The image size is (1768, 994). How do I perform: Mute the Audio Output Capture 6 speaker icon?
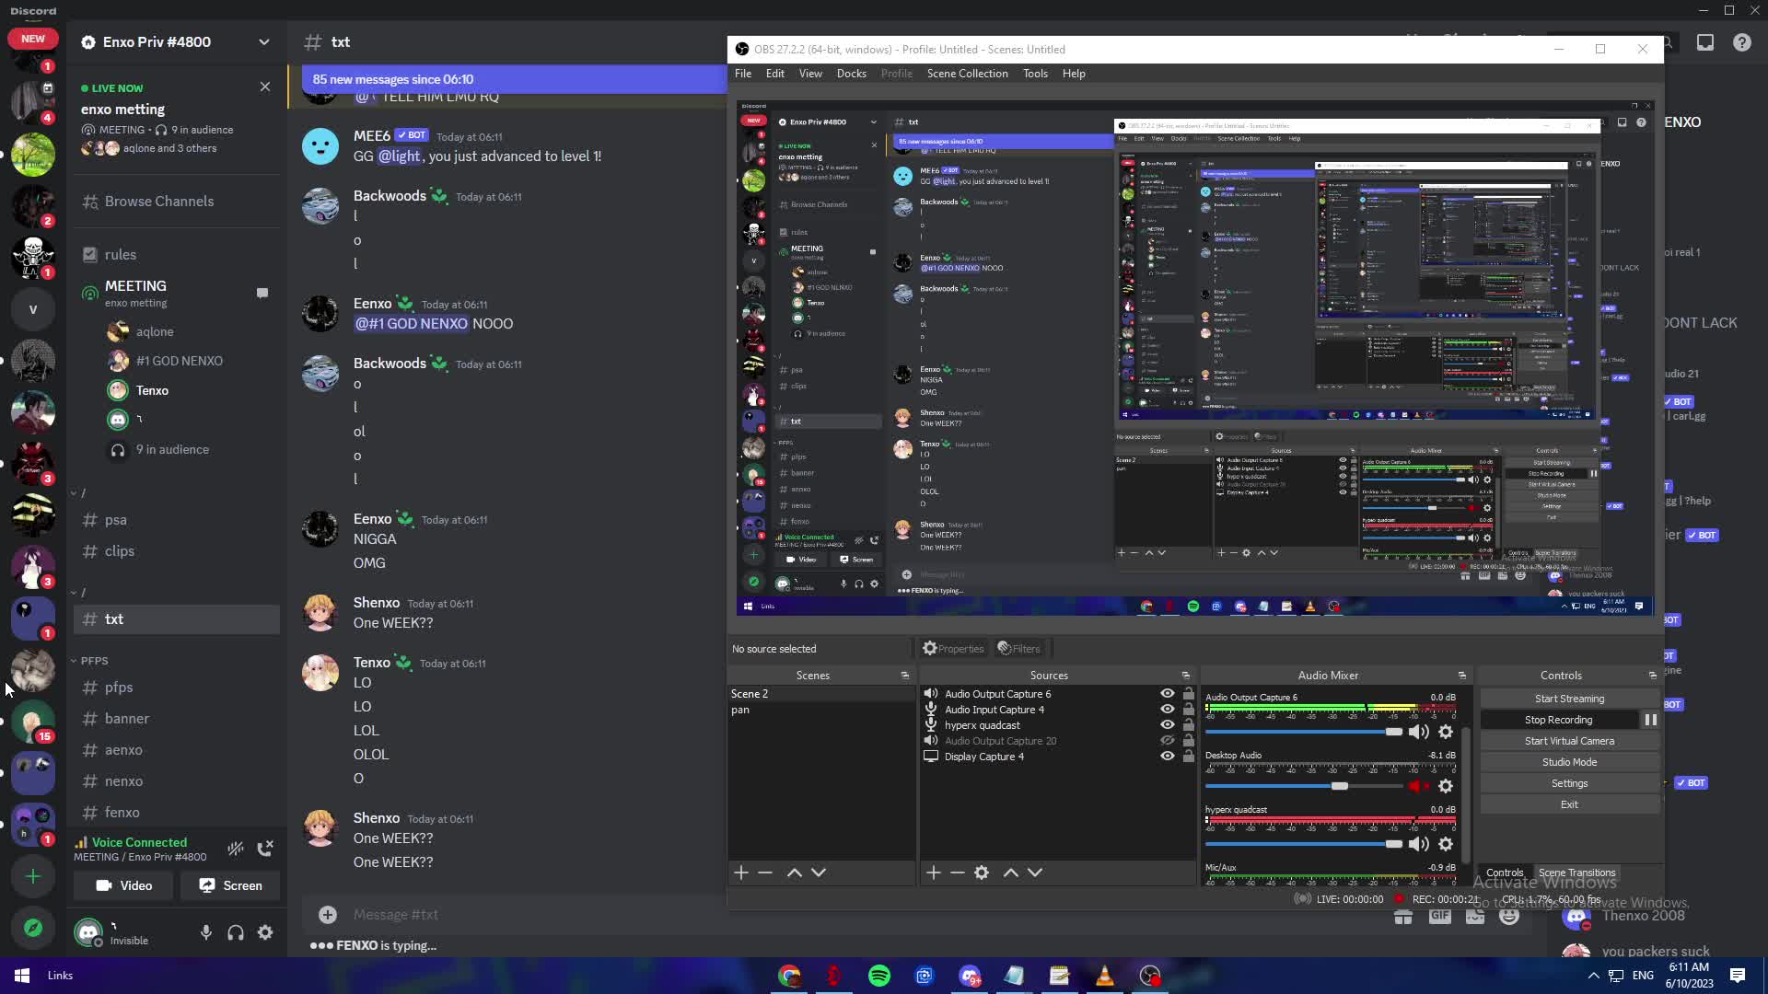pos(1418,732)
